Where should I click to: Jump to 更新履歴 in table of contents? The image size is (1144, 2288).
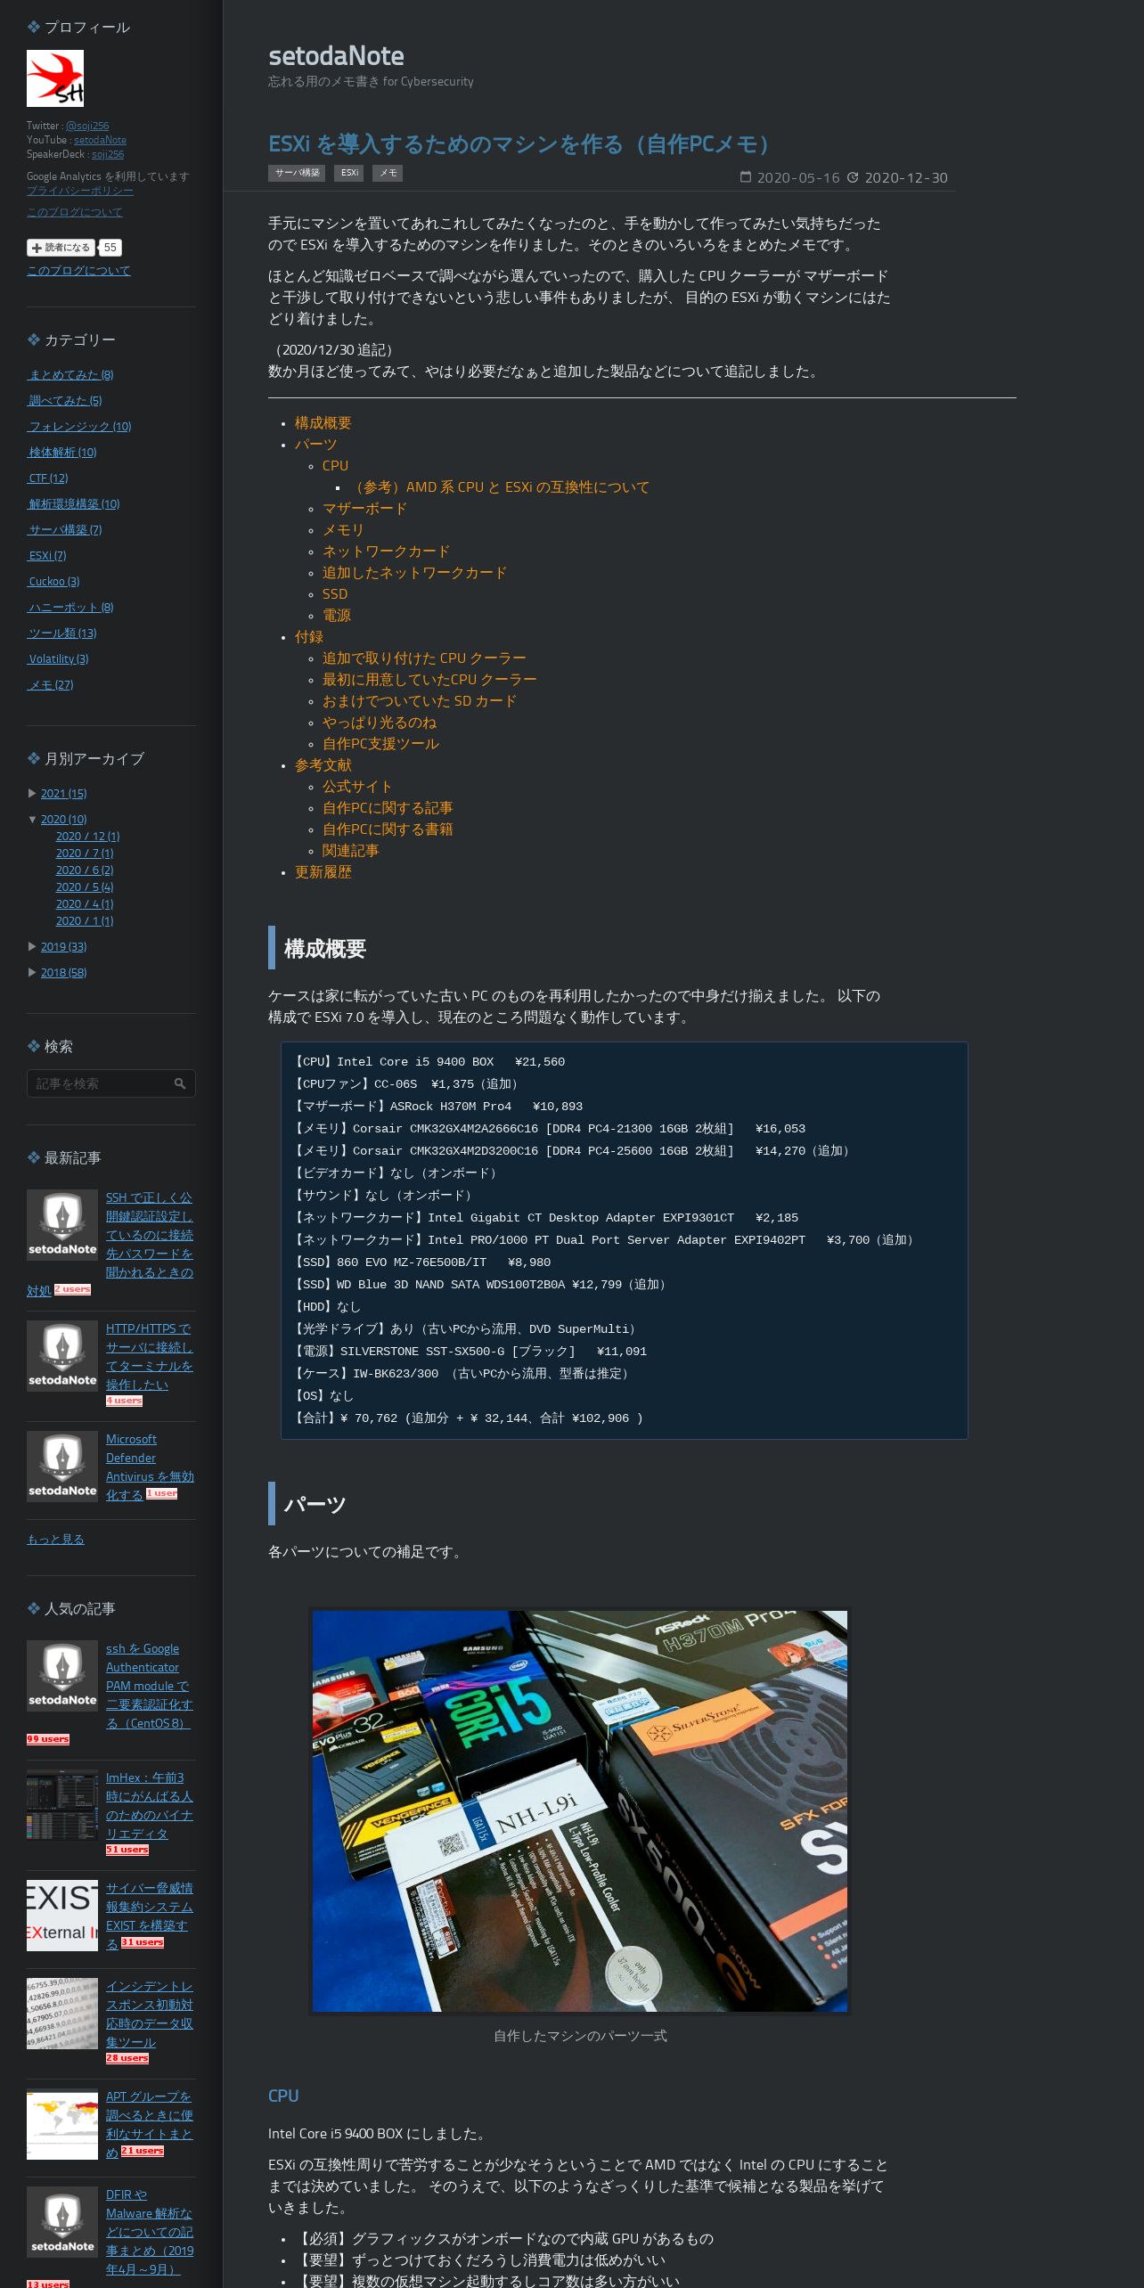(x=323, y=871)
